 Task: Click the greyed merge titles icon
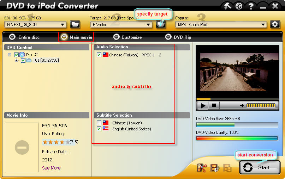coord(227,168)
